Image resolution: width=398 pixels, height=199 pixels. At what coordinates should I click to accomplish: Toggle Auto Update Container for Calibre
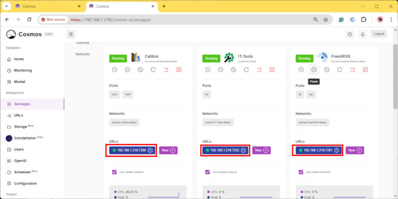[x=114, y=172]
